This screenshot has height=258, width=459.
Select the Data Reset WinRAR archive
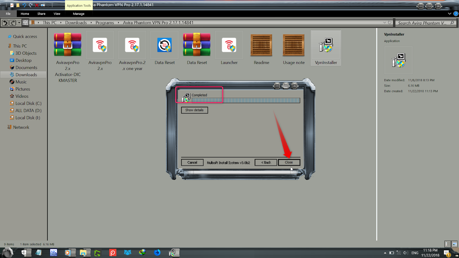[197, 49]
